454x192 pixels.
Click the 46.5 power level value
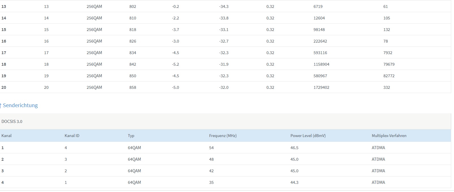click(x=294, y=148)
